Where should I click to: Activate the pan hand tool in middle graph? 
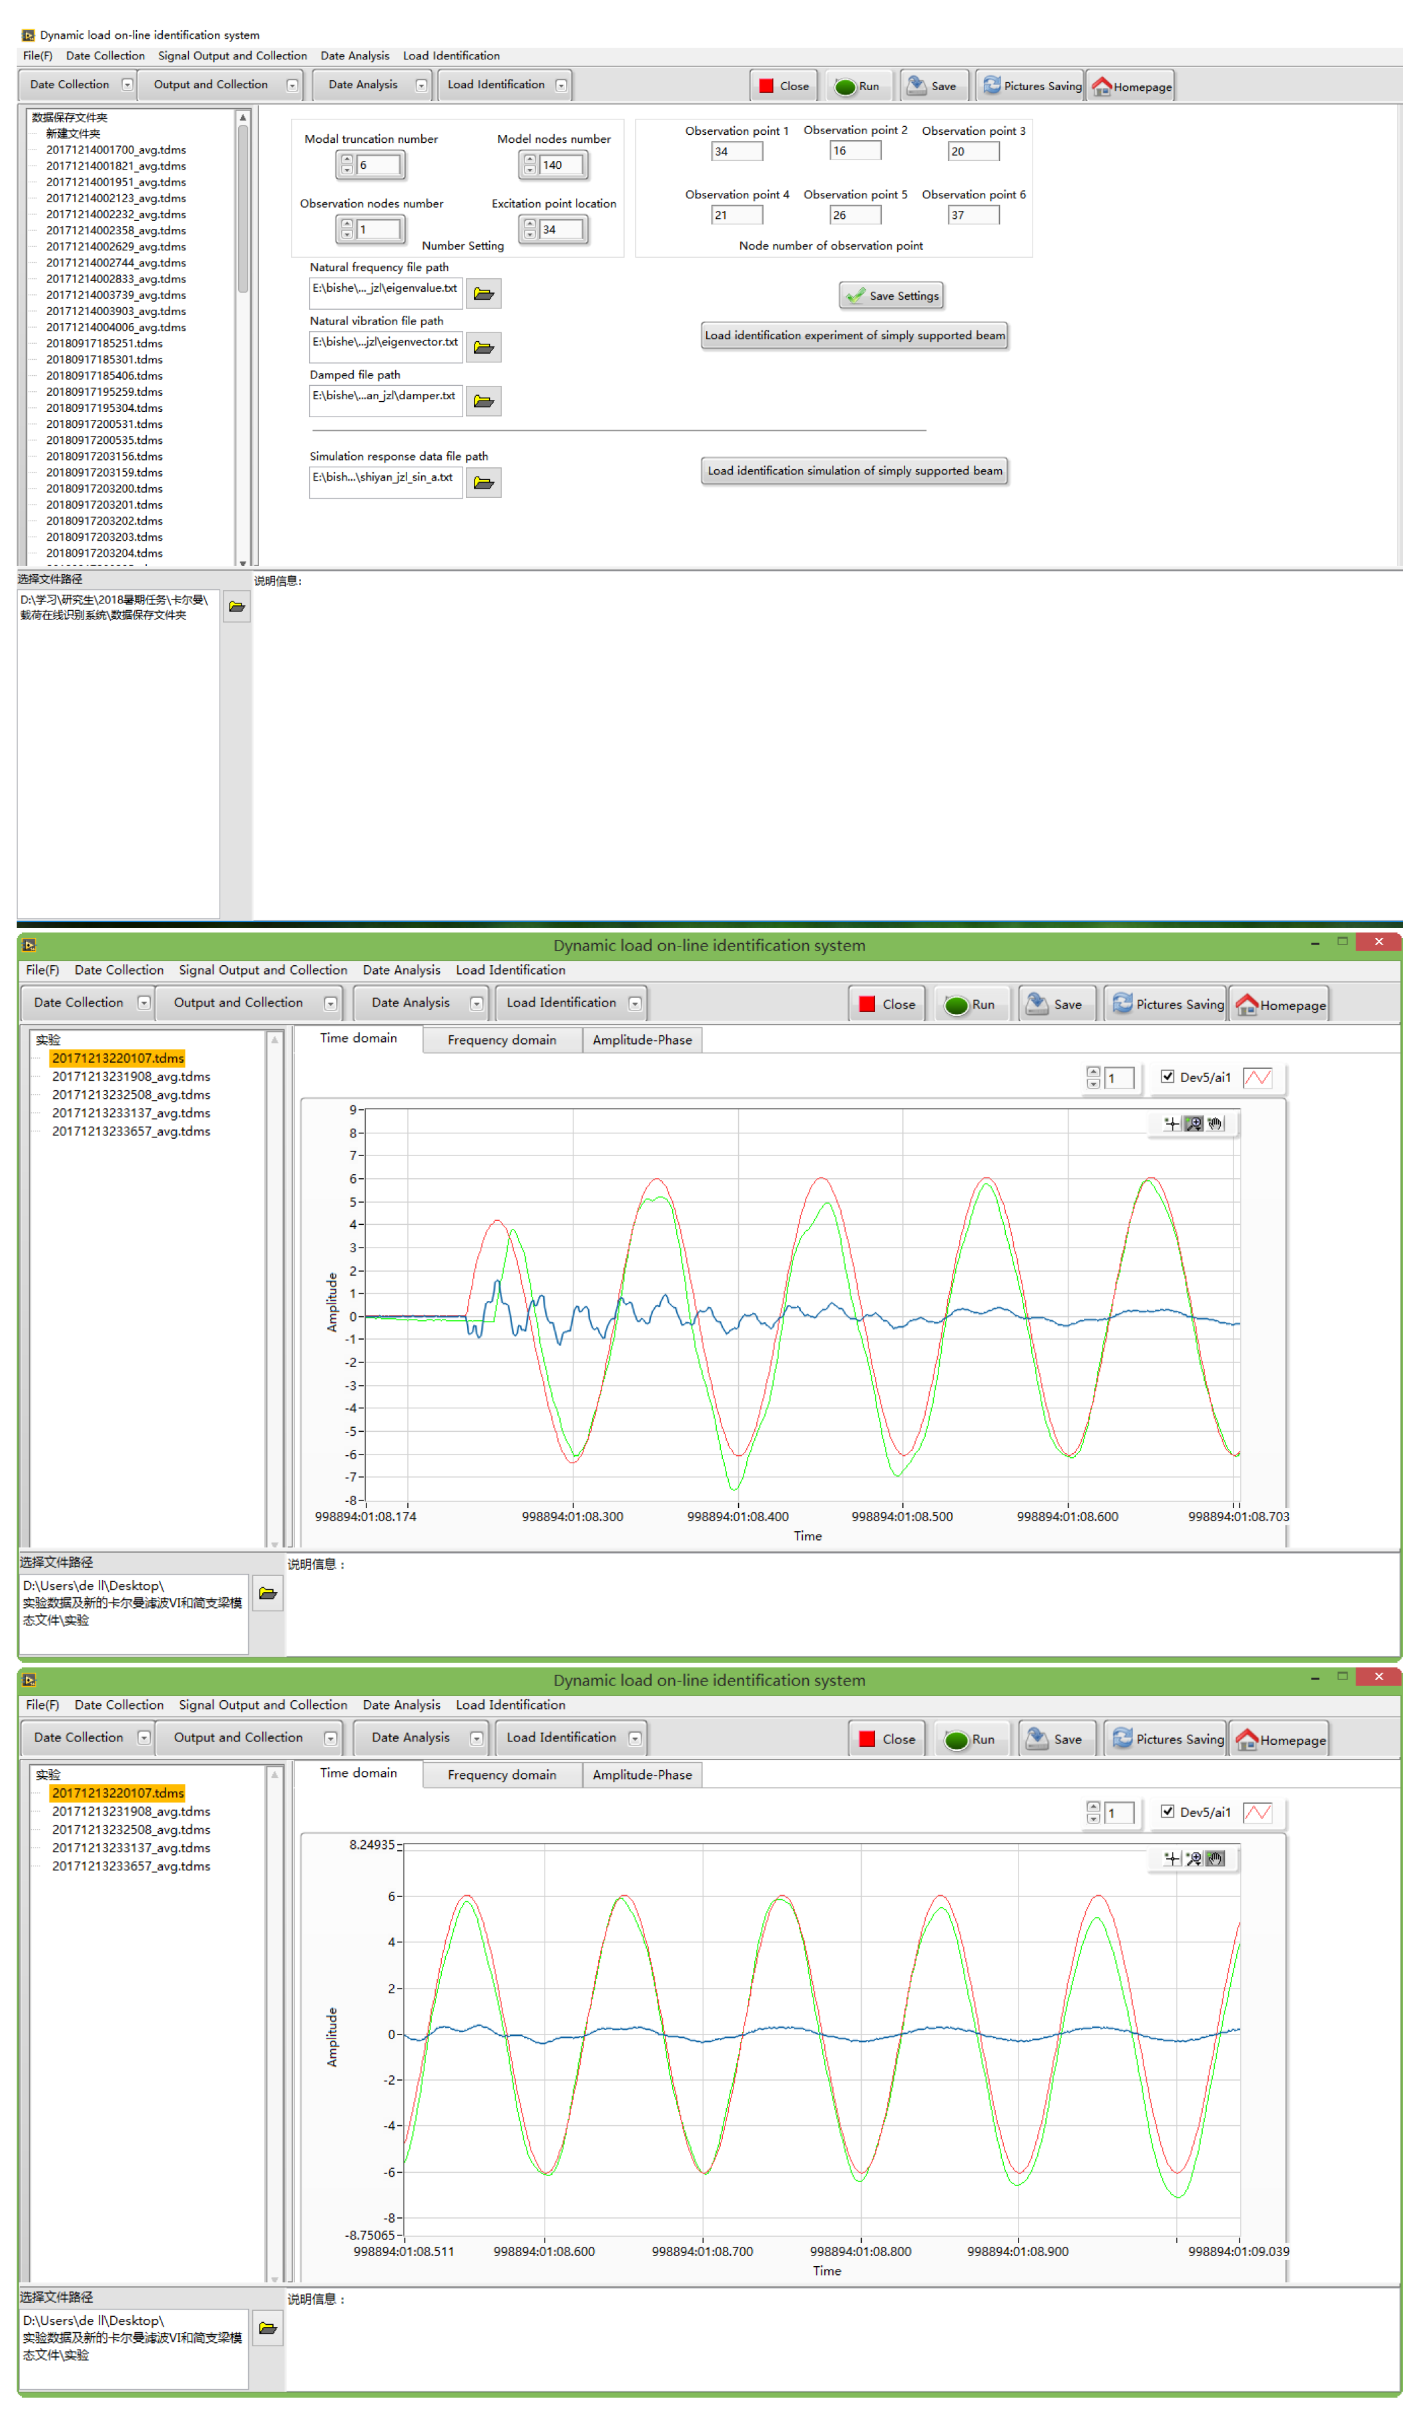pos(1215,1124)
